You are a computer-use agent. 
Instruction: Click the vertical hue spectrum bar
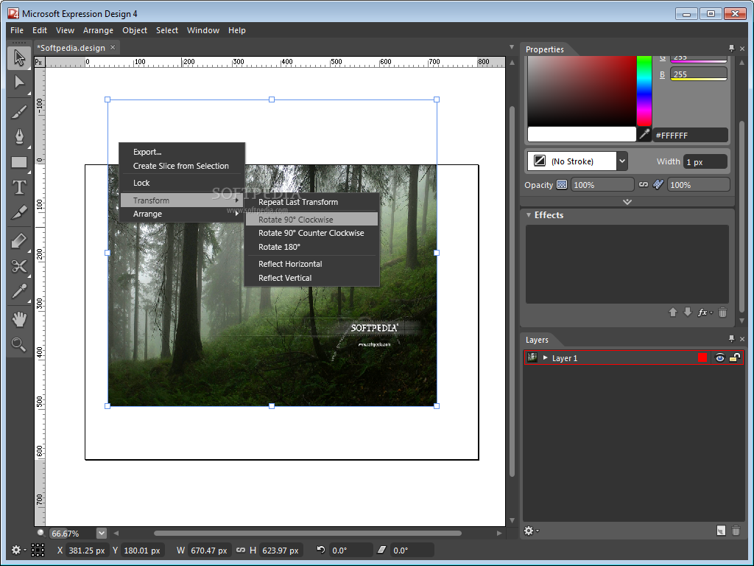coord(644,91)
